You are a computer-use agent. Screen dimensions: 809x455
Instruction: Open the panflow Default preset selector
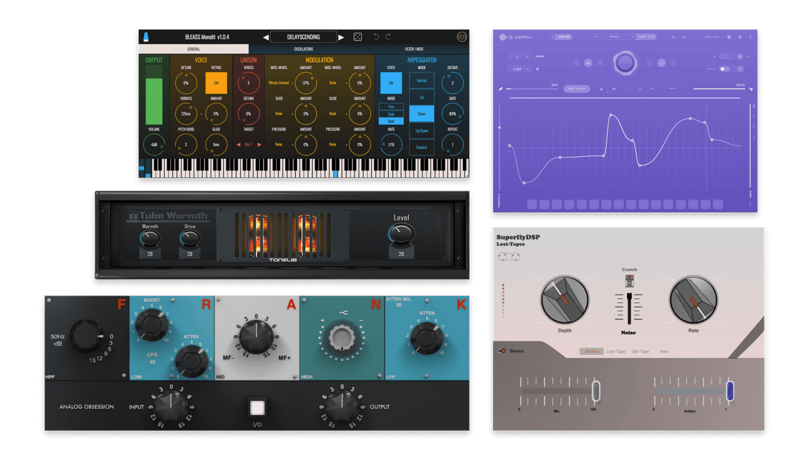click(x=615, y=37)
